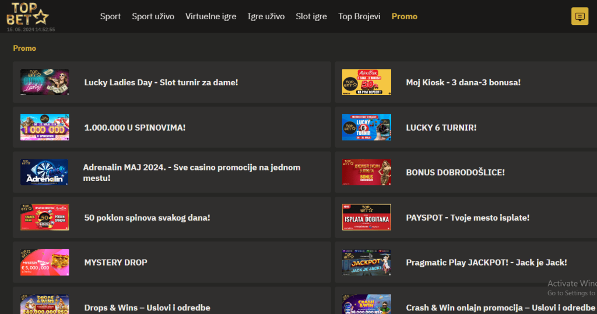
Task: Open the Sport menu item
Action: [x=110, y=16]
